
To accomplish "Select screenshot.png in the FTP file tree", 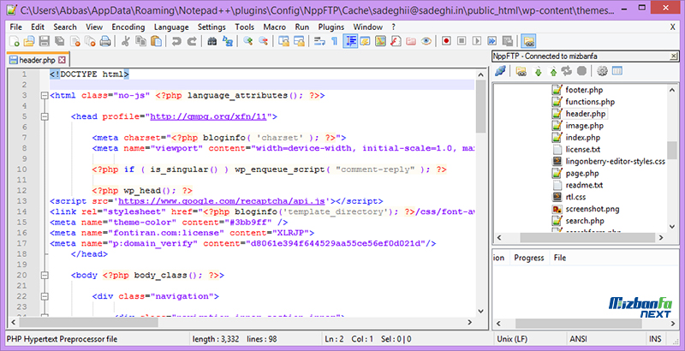I will [x=593, y=209].
